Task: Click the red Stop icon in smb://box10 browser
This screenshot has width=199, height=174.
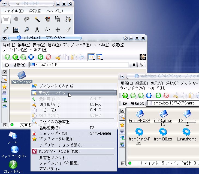Action: click(49, 57)
